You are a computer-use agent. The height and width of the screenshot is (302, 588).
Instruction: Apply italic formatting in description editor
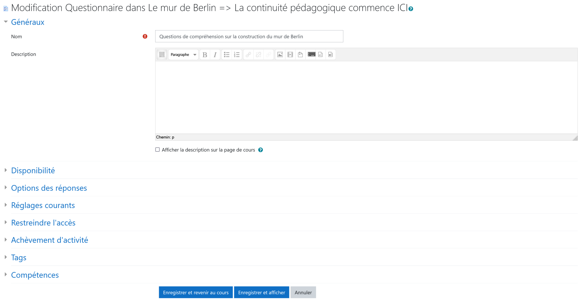click(x=215, y=55)
